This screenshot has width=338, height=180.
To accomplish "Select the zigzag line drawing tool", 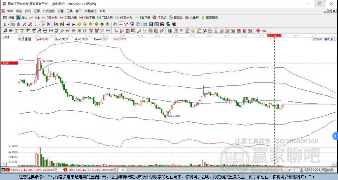I will [x=145, y=31].
